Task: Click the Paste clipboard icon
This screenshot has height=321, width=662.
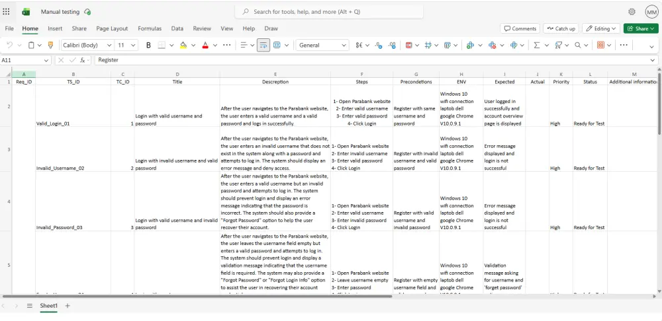Action: pyautogui.click(x=31, y=45)
